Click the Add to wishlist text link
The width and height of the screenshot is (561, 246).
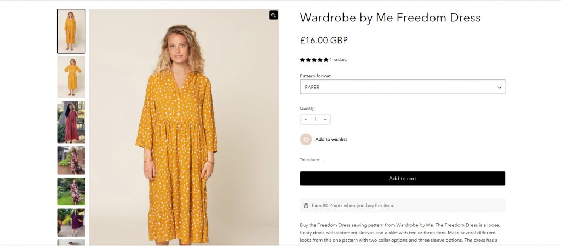[331, 139]
